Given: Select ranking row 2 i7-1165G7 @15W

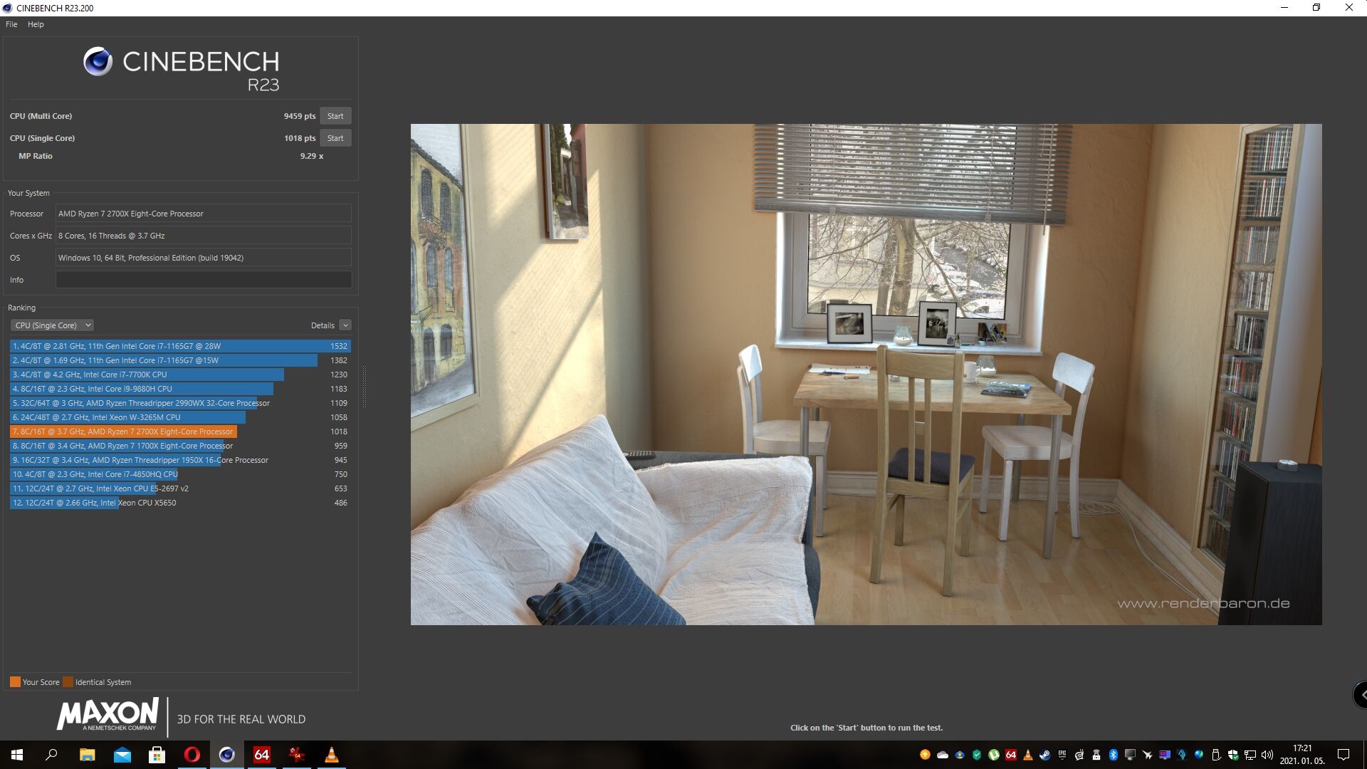Looking at the screenshot, I should point(180,360).
